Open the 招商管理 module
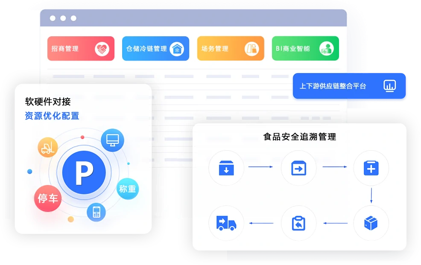This screenshot has height=265, width=421. click(68, 49)
